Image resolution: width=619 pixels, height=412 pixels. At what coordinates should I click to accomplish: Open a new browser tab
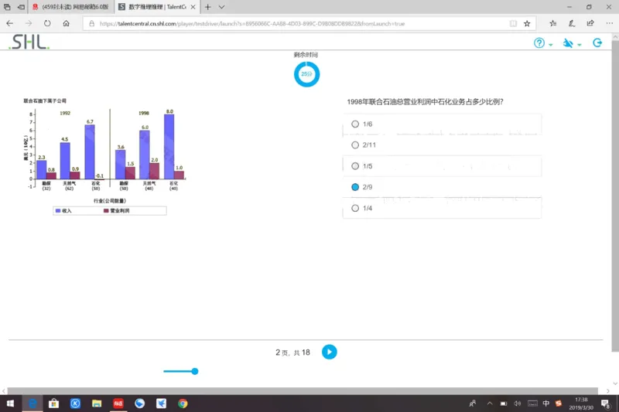(207, 7)
